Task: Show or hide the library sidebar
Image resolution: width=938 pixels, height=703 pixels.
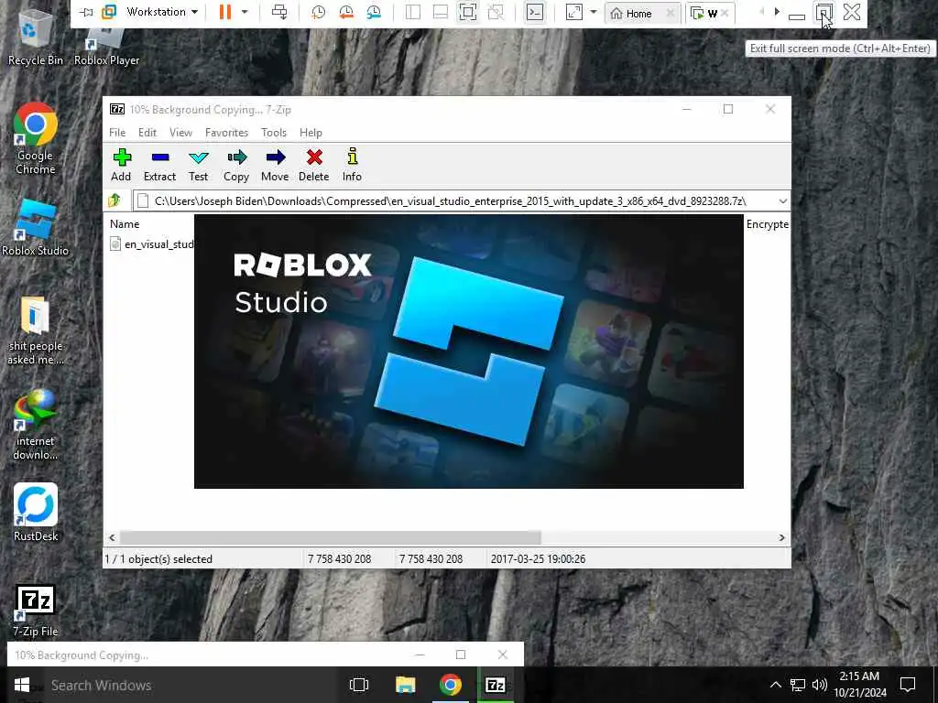Action: click(x=413, y=12)
